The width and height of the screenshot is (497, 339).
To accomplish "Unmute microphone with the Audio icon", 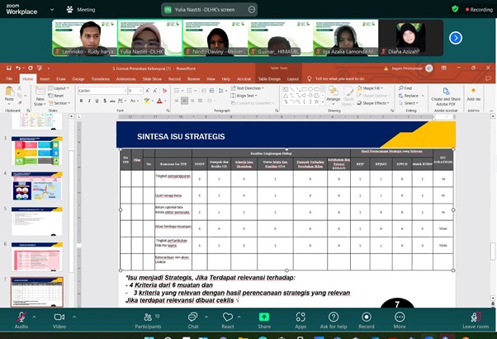I will pos(21,316).
